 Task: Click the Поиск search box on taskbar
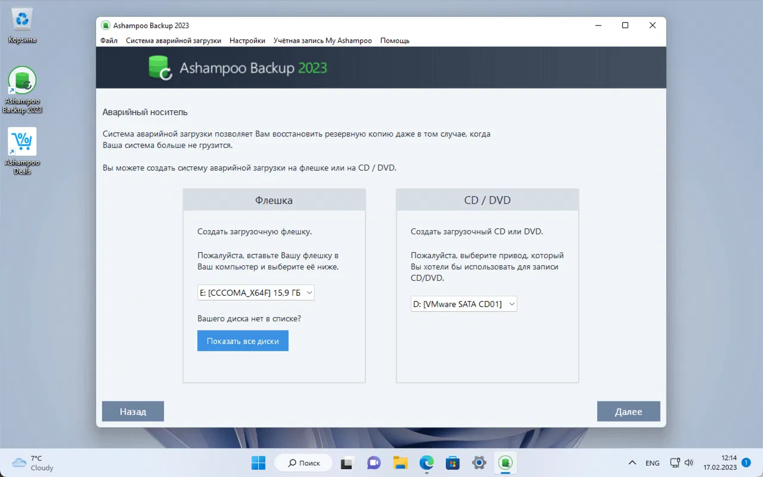303,463
